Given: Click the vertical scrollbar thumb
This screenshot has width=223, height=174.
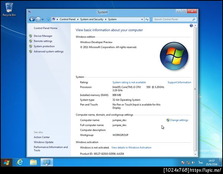Looking at the screenshot, I should tap(195, 89).
